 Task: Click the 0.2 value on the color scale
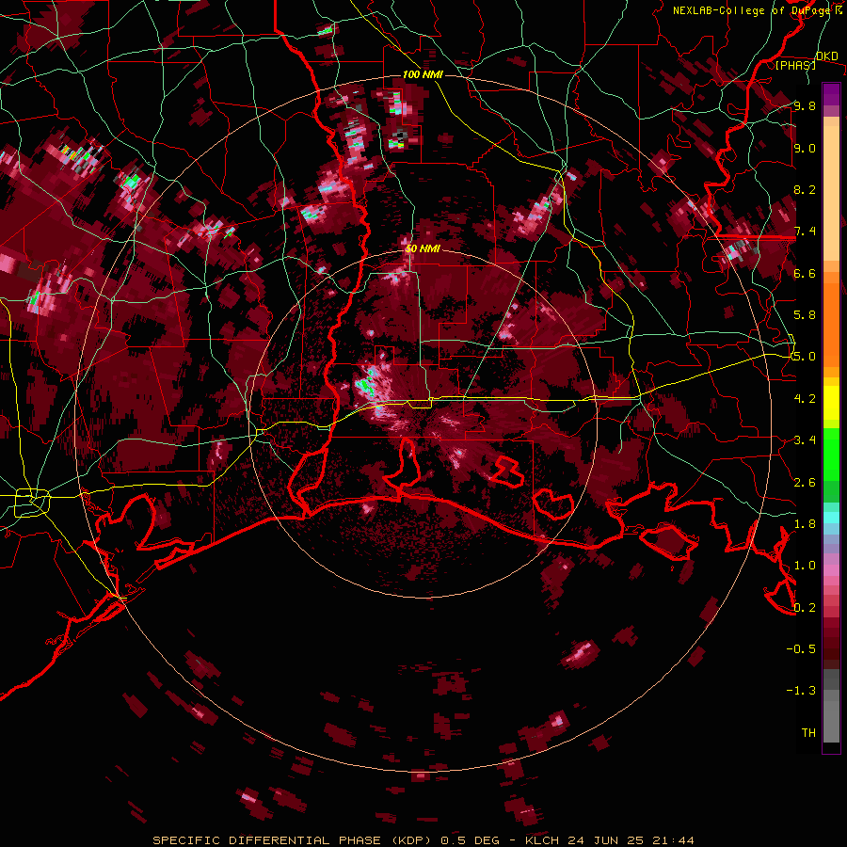805,608
